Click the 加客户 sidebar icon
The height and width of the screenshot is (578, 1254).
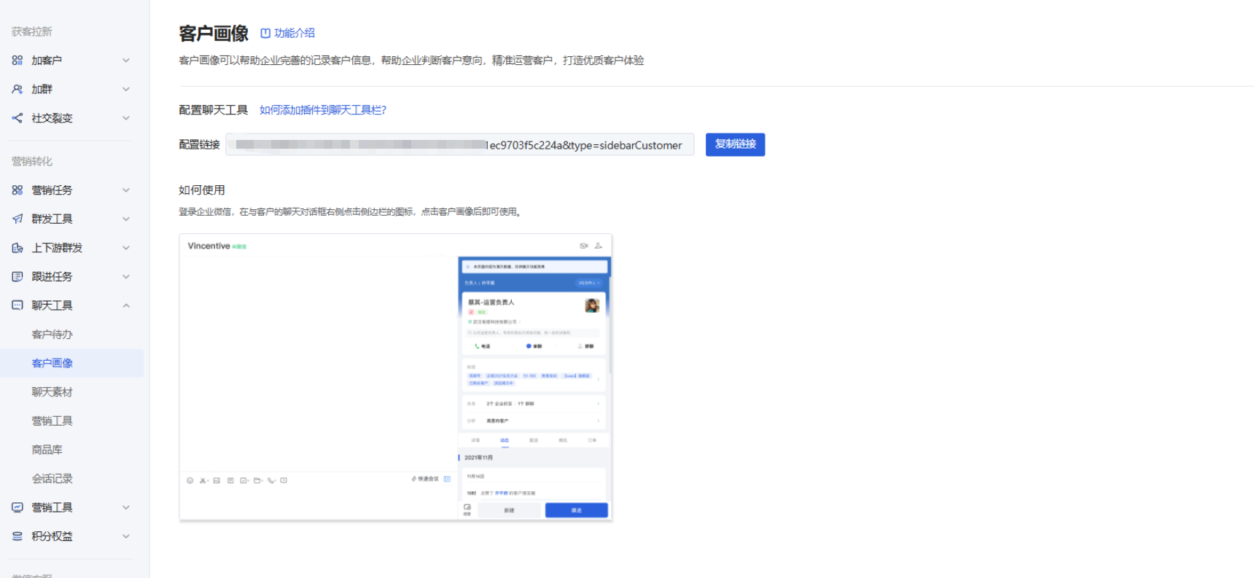tap(17, 60)
